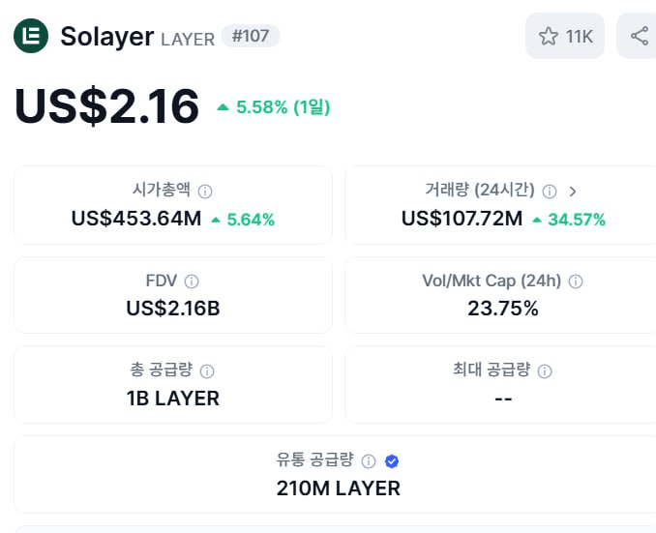The image size is (656, 533).
Task: Click the US$107.72M volume value
Action: pyautogui.click(x=462, y=219)
